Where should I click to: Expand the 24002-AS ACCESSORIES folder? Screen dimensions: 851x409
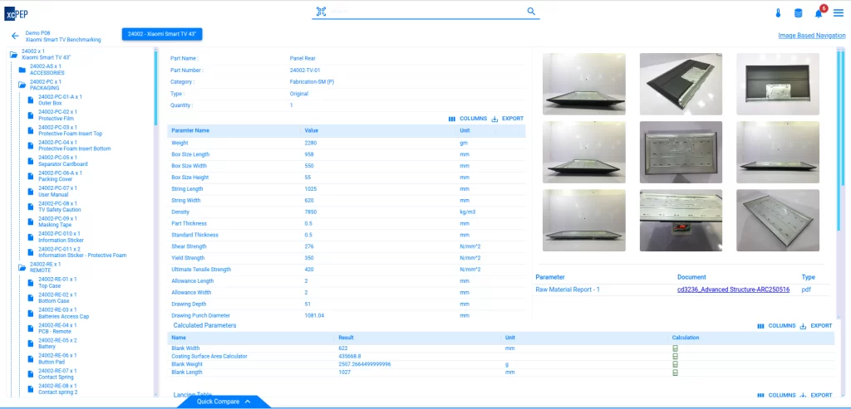pos(22,70)
